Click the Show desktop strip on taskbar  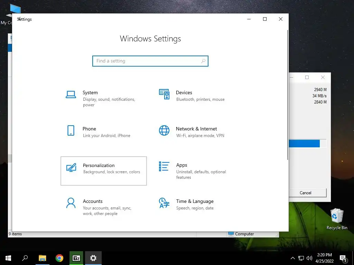353,258
